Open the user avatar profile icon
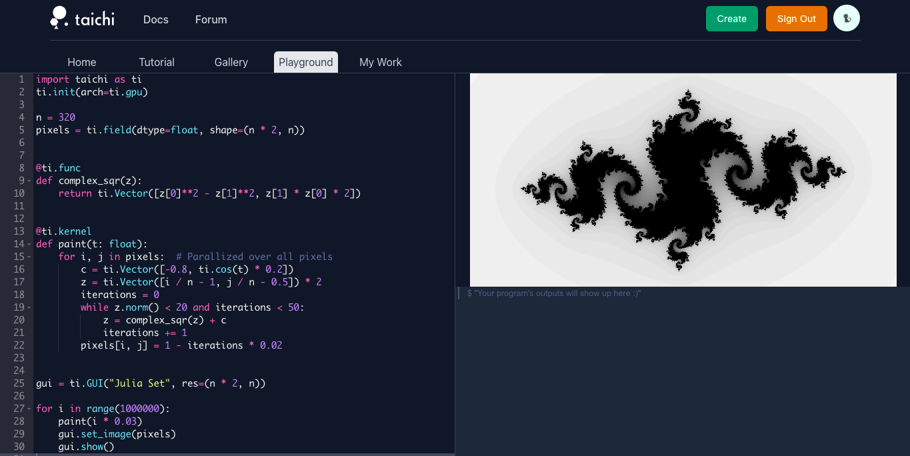The width and height of the screenshot is (910, 456). tap(847, 19)
